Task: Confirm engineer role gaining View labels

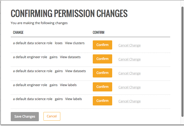Action: coord(102,87)
